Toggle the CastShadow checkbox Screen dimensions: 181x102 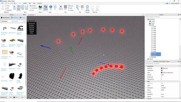[162, 71]
